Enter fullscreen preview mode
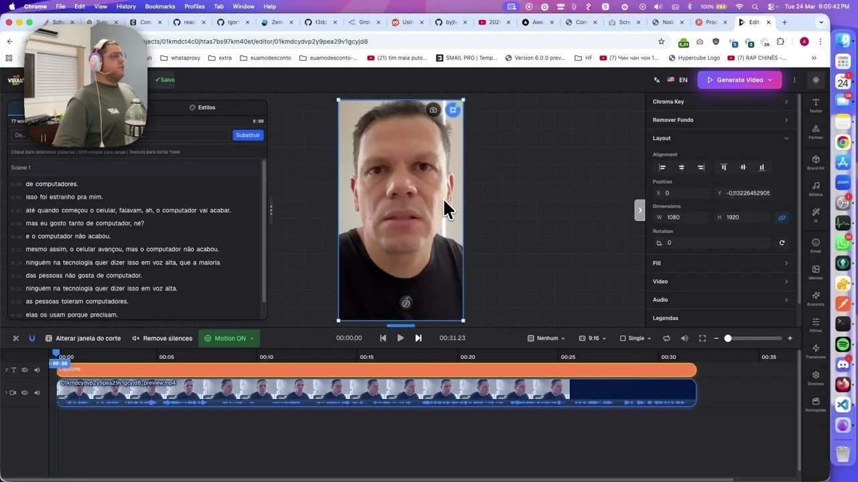The image size is (858, 482). [x=702, y=338]
